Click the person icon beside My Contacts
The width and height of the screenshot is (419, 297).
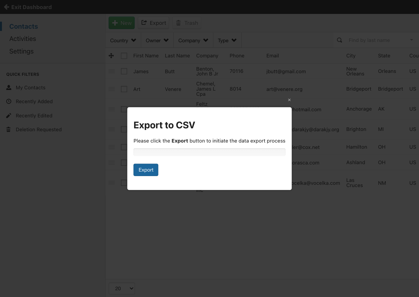click(9, 87)
